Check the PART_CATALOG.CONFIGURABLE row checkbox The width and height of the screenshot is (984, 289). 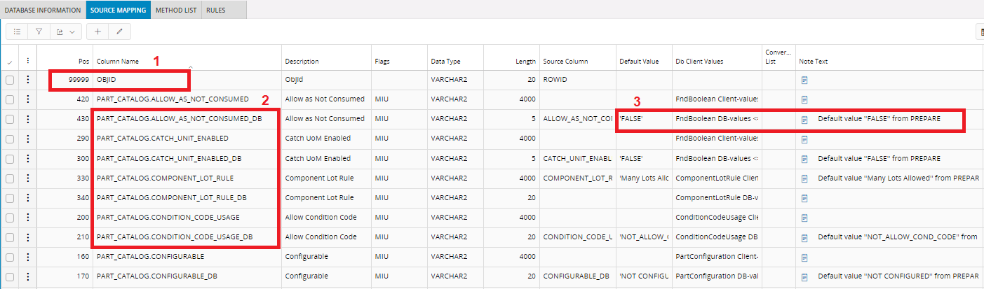[10, 257]
